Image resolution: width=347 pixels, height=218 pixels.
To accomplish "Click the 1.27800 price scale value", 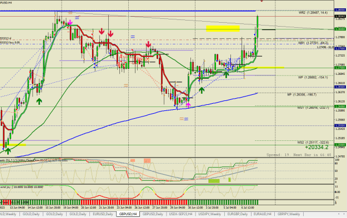I will pos(340,37).
